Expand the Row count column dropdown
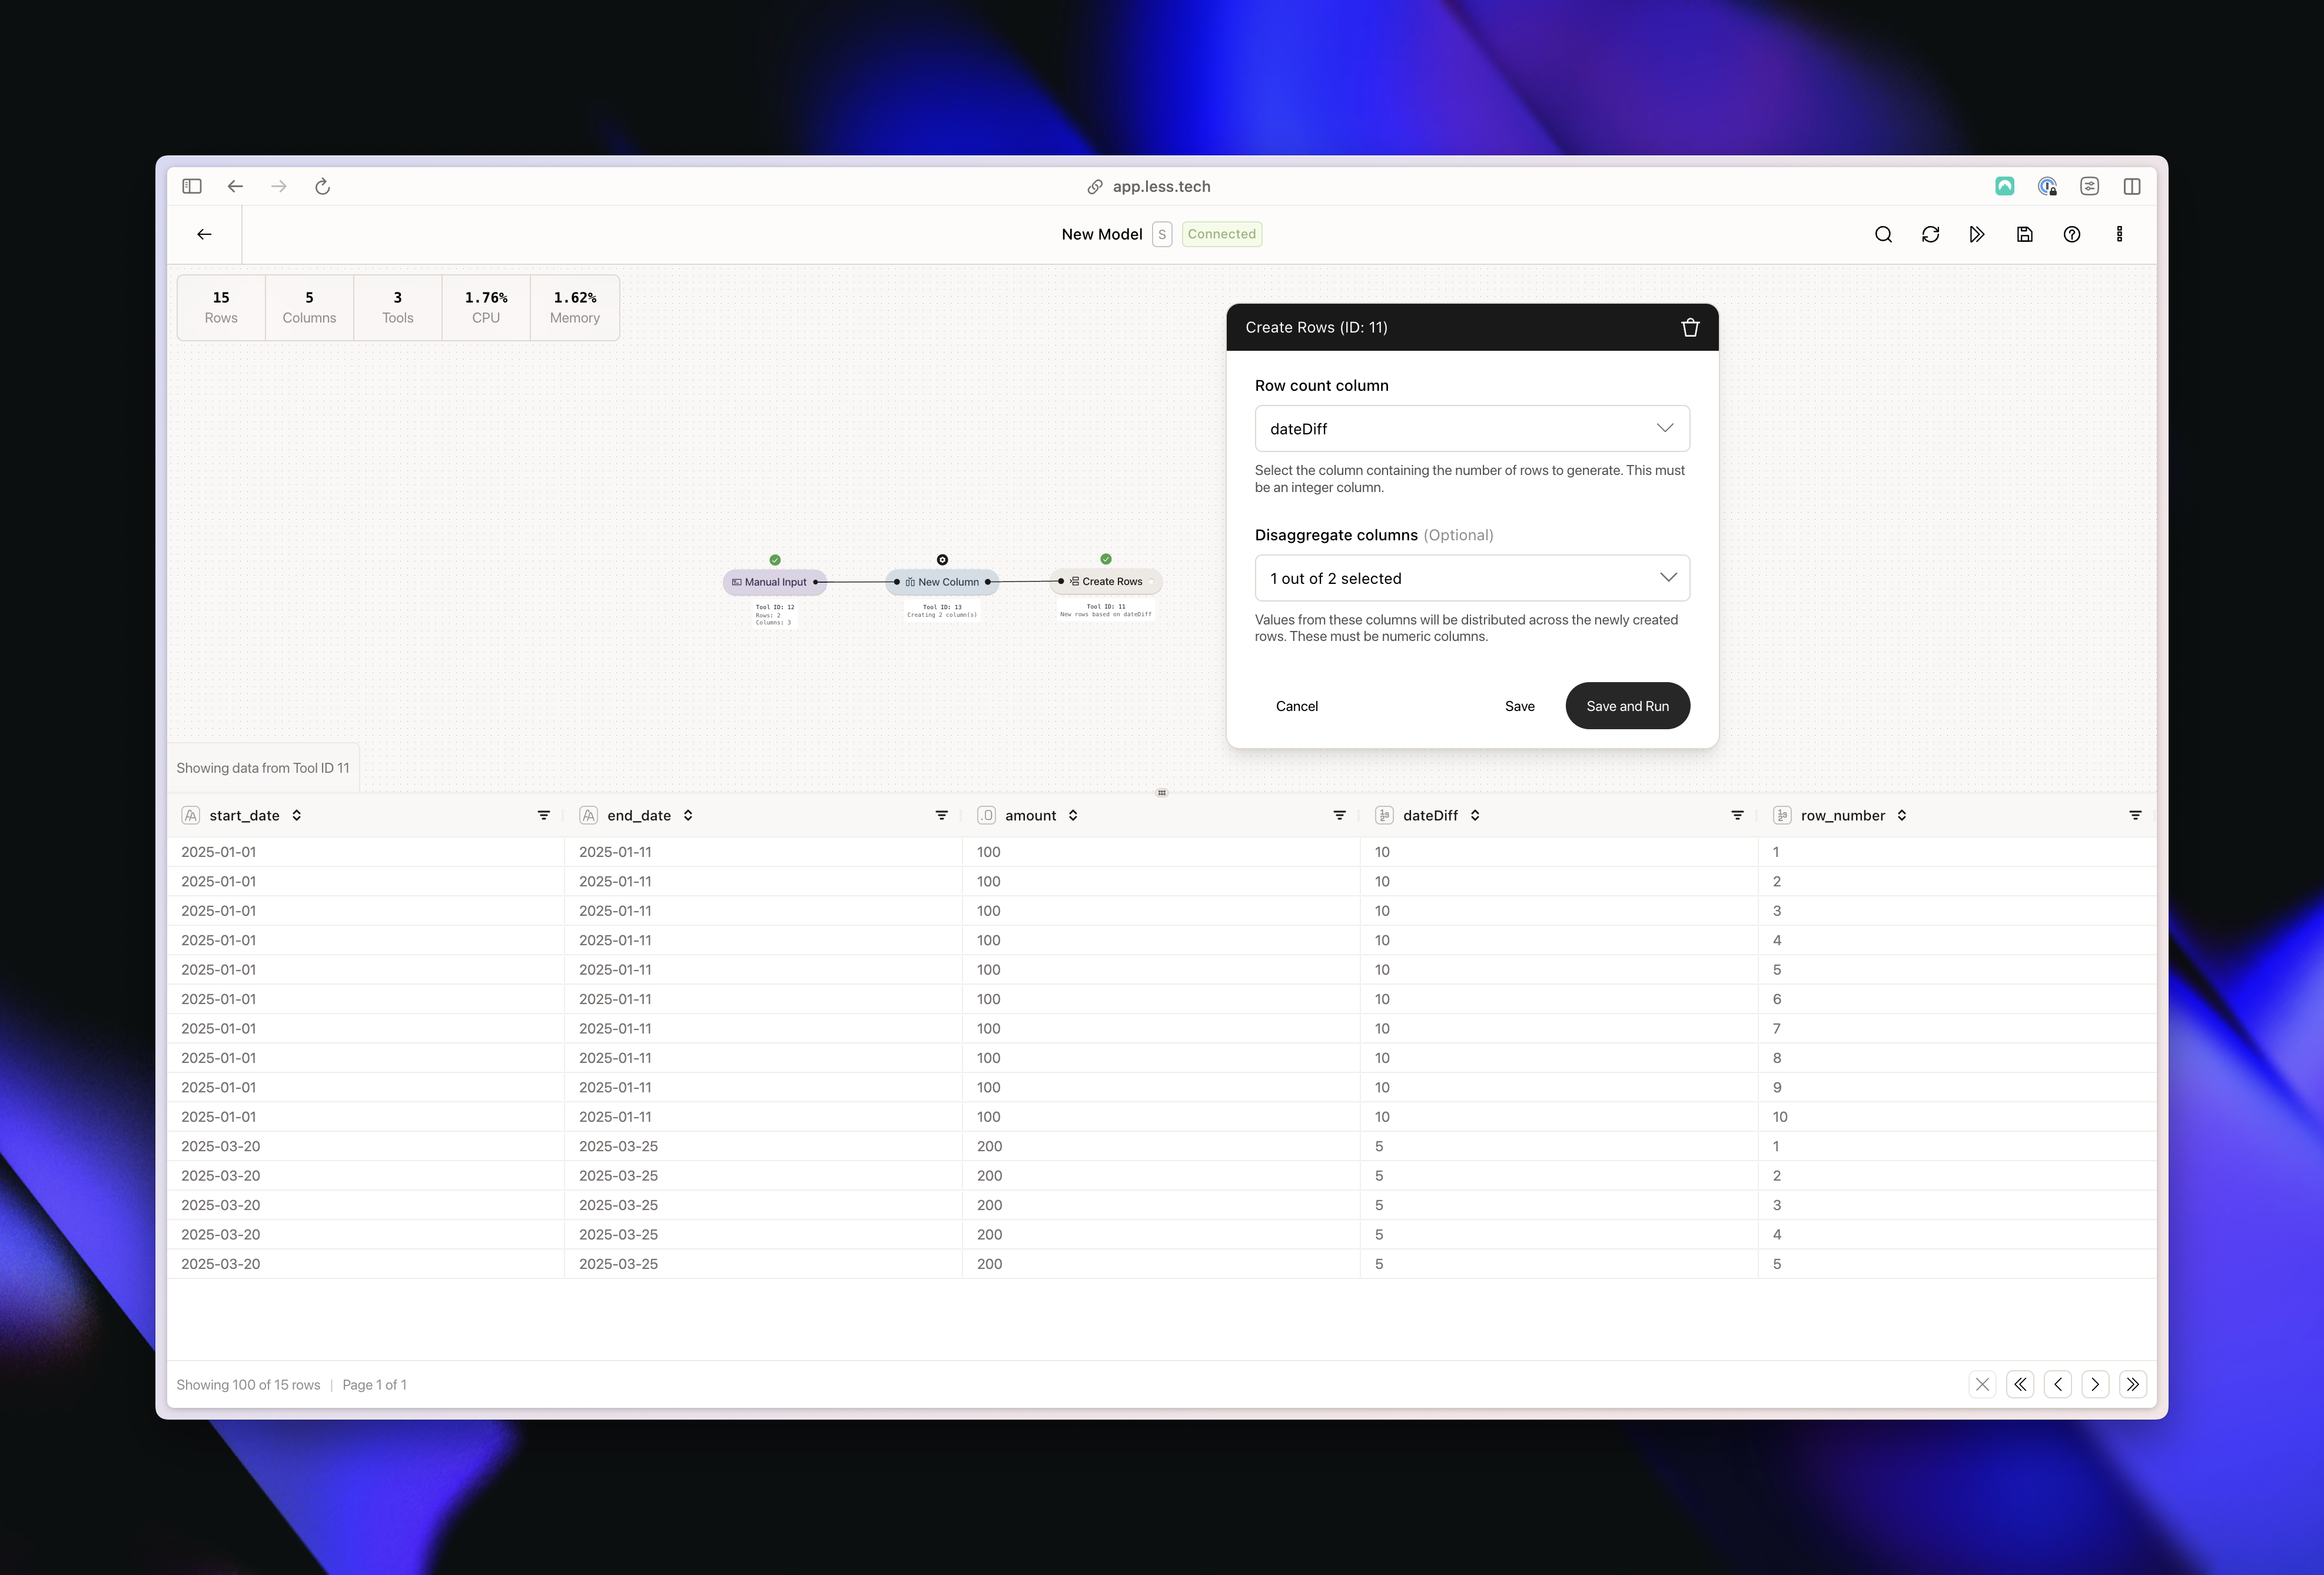2324x1575 pixels. [1472, 428]
